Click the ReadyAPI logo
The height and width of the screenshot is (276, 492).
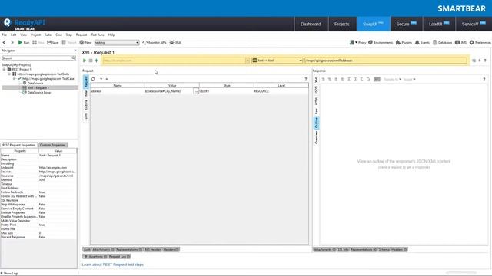coord(25,24)
